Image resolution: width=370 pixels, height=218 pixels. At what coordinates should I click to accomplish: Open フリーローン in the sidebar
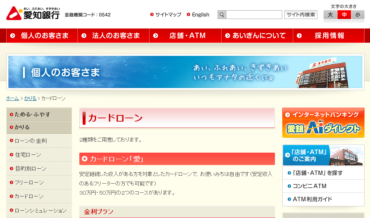point(39,183)
